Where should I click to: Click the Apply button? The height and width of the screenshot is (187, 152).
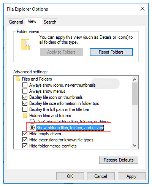(131, 176)
